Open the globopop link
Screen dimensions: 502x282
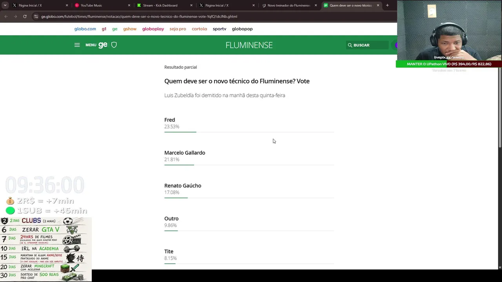(x=242, y=29)
